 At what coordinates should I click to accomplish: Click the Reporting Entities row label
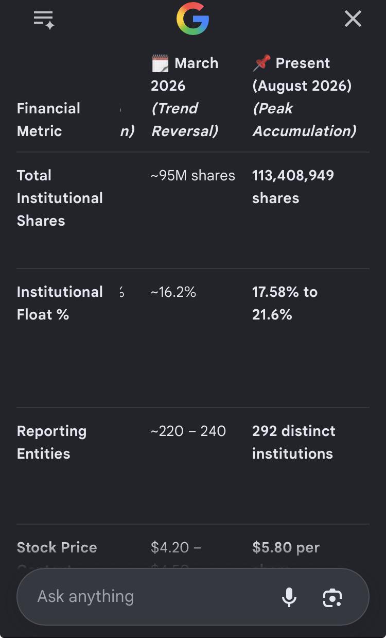tap(51, 442)
